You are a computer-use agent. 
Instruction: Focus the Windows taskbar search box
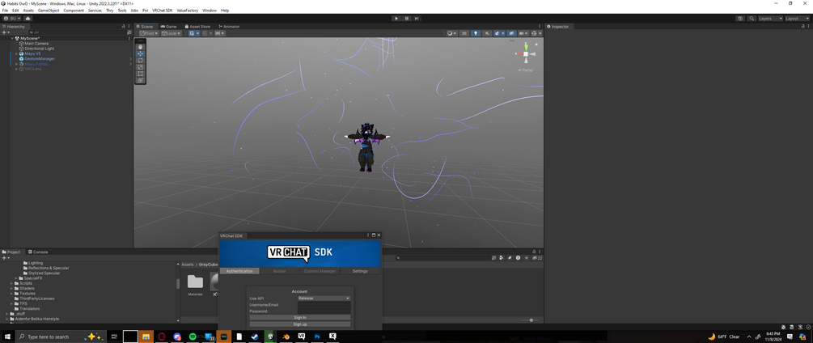pos(61,337)
